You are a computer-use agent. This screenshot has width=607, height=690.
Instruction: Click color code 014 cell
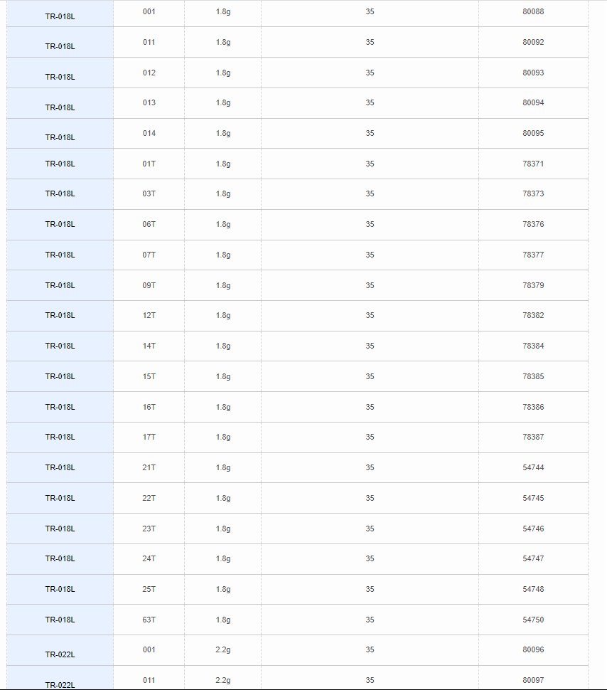(149, 133)
